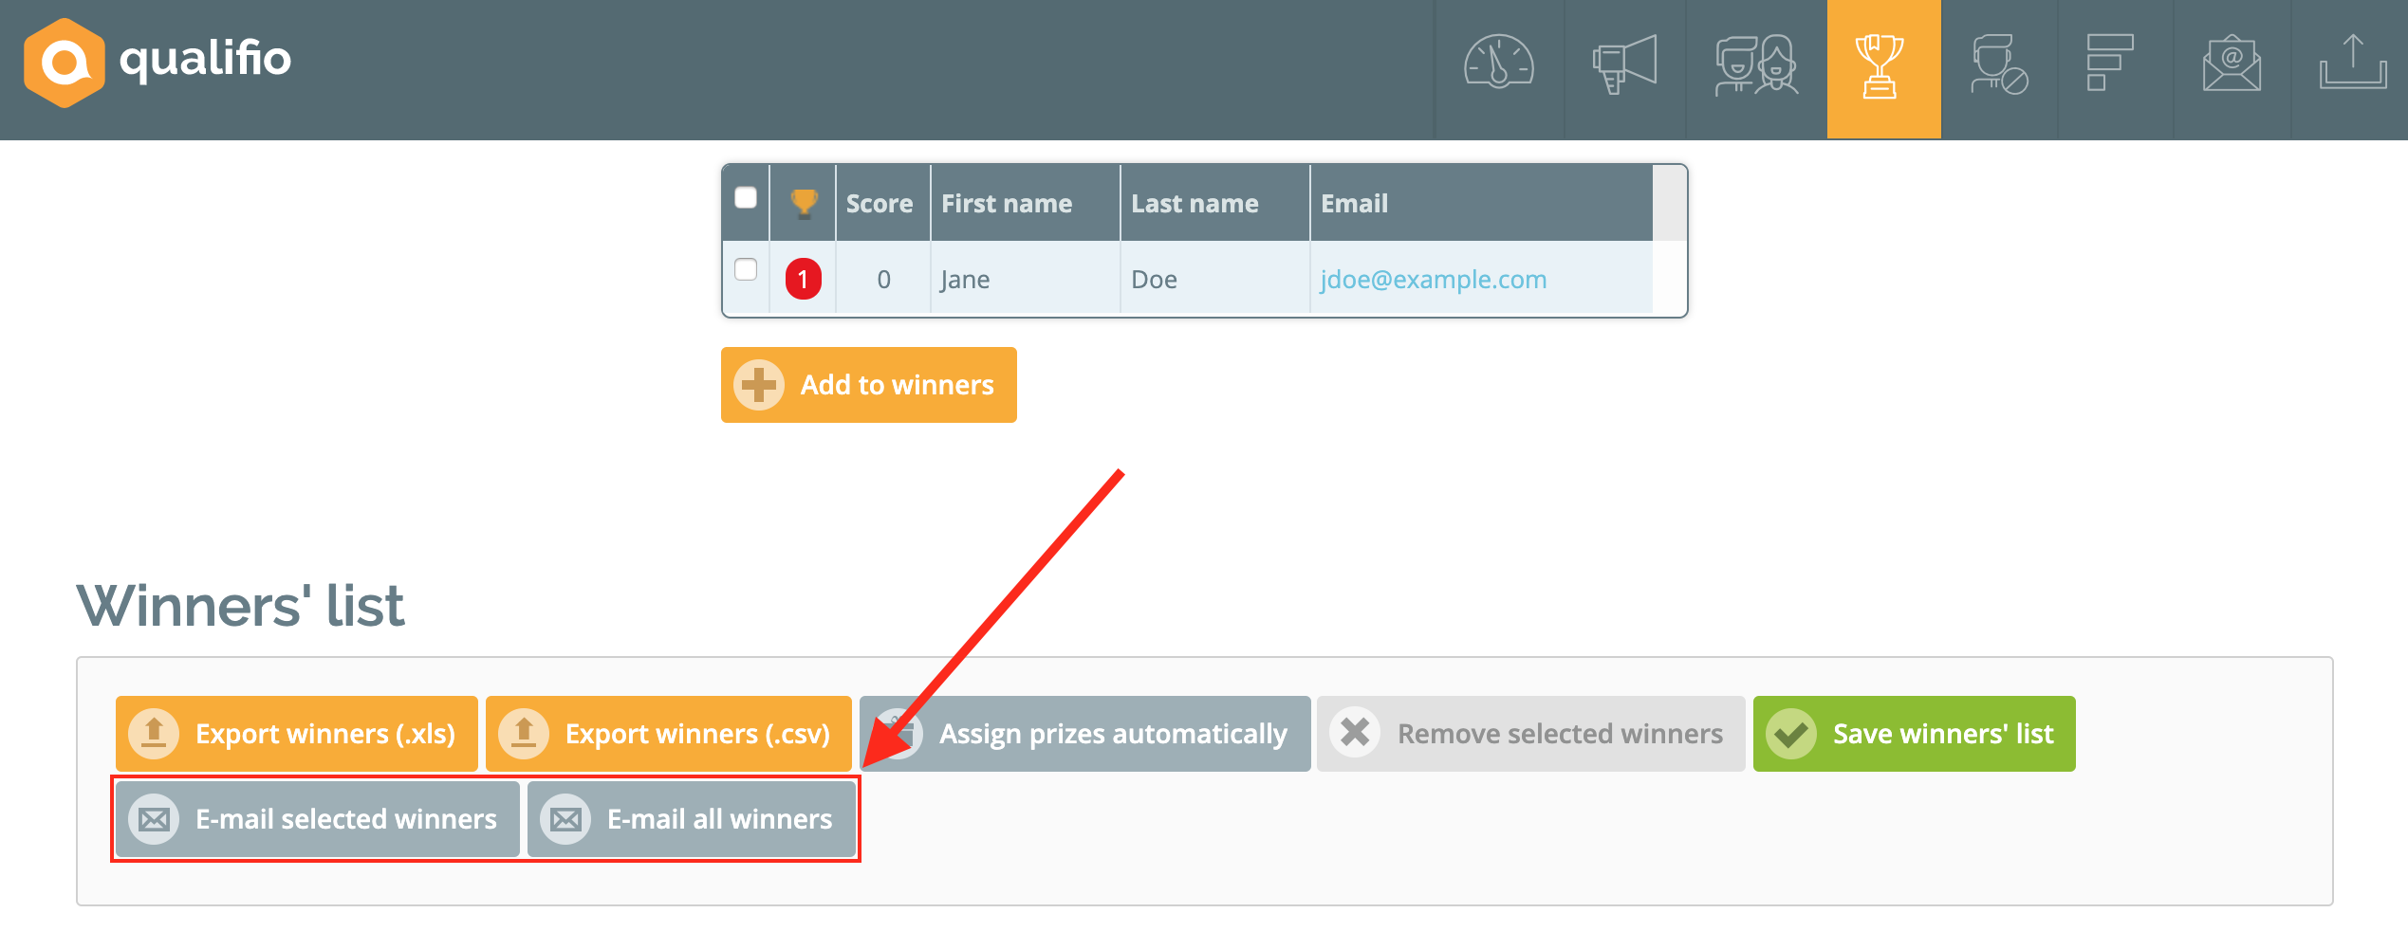The height and width of the screenshot is (931, 2408).
Task: Open the blocked user icon
Action: tap(1998, 64)
